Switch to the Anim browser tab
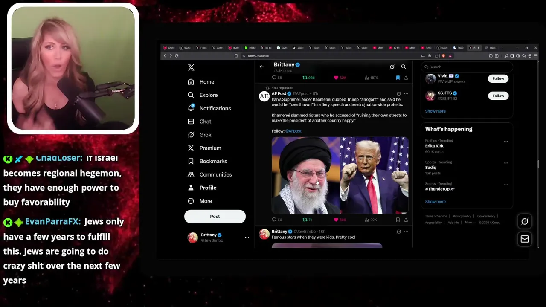This screenshot has width=546, height=307. [169, 48]
